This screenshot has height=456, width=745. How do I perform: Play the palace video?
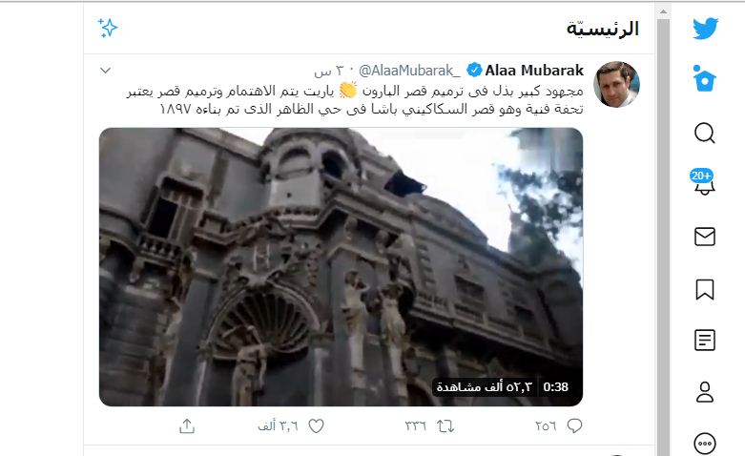pos(341,267)
